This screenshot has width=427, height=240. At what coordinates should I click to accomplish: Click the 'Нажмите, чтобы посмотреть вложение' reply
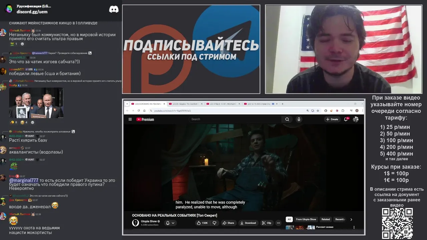(47, 132)
